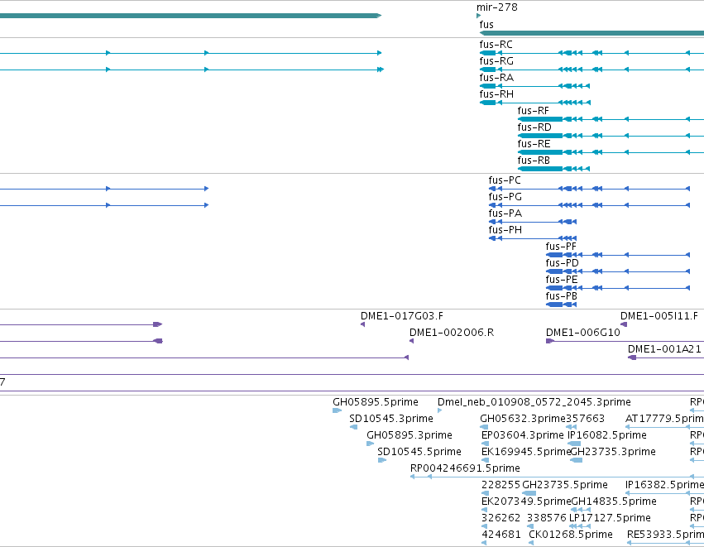
Task: Click the mir-278 gene label
Action: click(497, 7)
